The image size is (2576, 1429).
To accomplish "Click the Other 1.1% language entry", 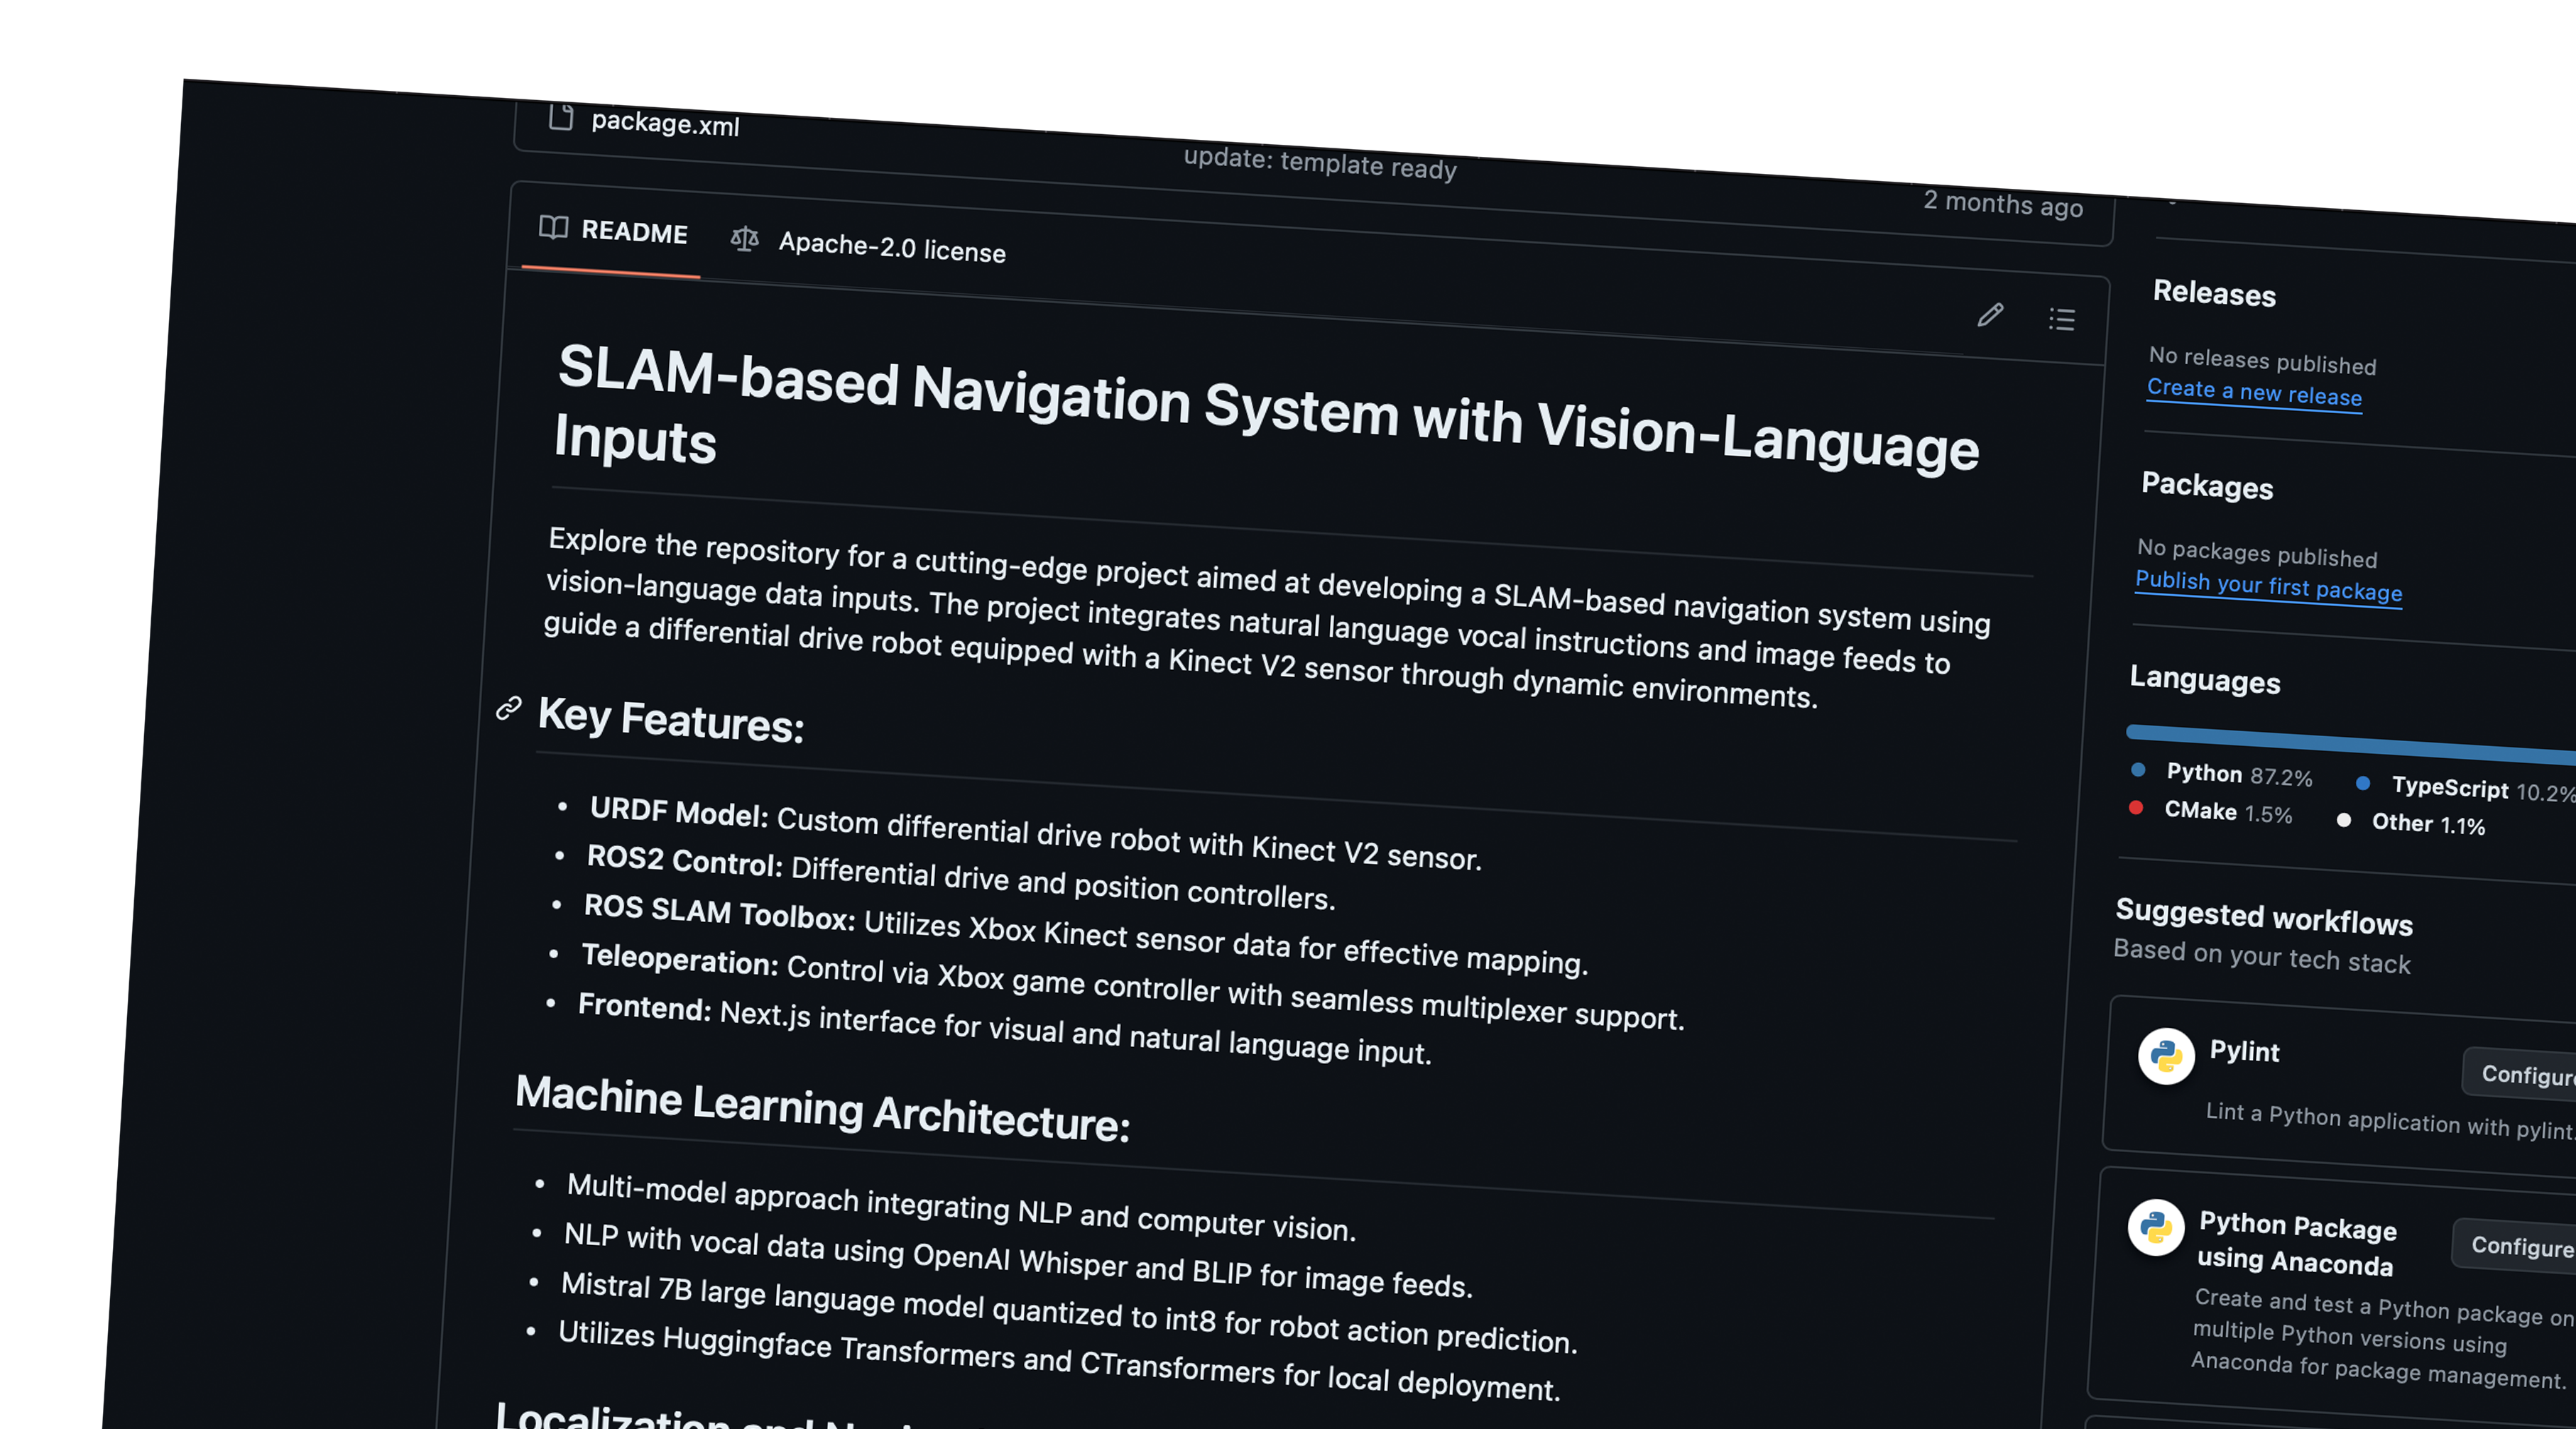I will click(2411, 824).
